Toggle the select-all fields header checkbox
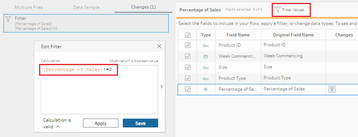 click(x=188, y=35)
